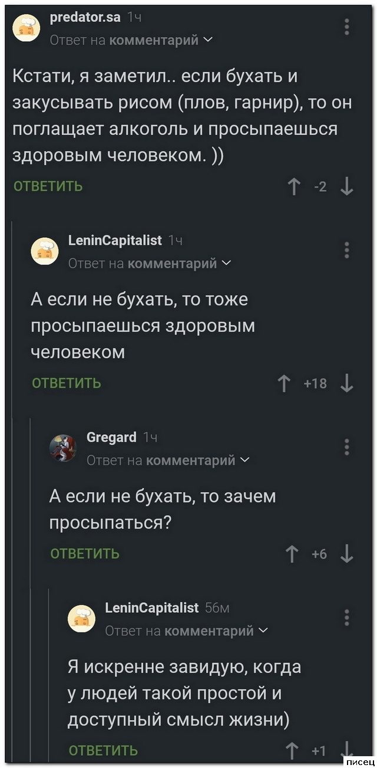Open Gregard's profile from the username
The width and height of the screenshot is (377, 768).
[111, 438]
